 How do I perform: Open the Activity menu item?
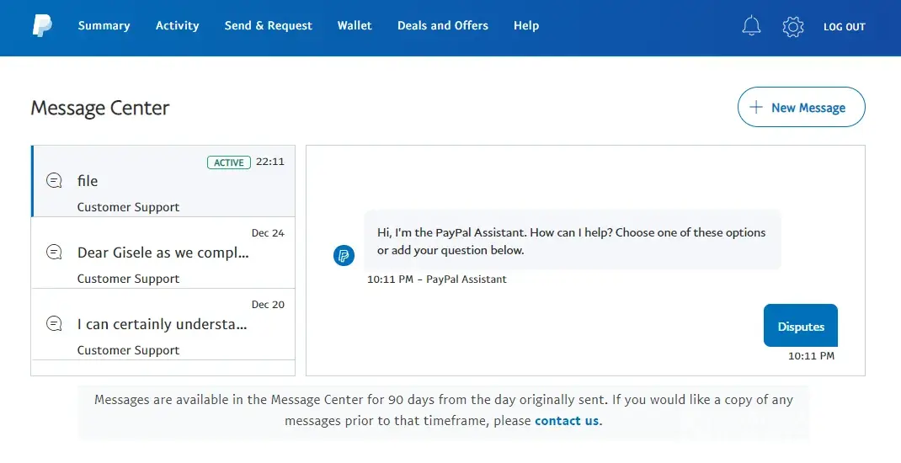click(177, 26)
